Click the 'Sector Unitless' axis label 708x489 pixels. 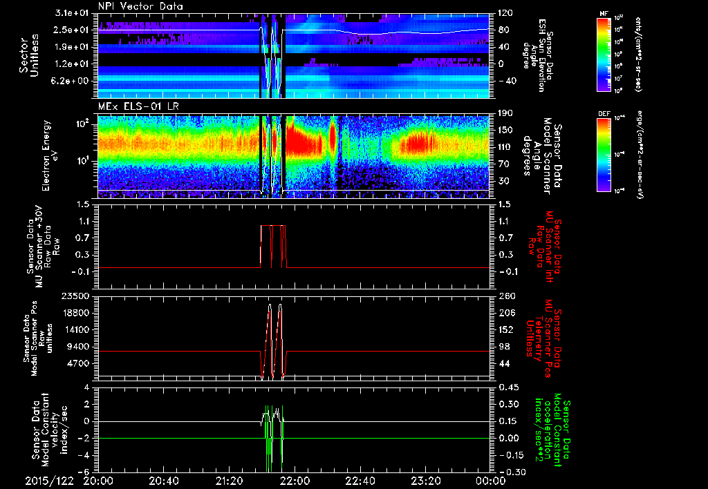point(29,56)
